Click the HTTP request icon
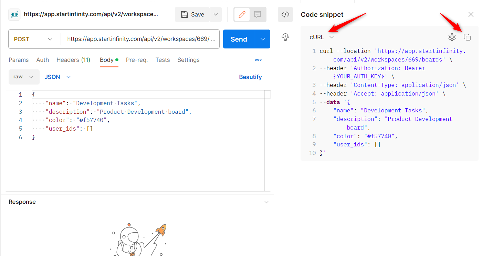The image size is (482, 256). [x=14, y=14]
